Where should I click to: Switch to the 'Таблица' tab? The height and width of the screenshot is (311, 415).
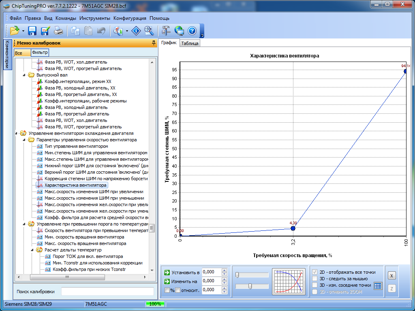tap(190, 43)
